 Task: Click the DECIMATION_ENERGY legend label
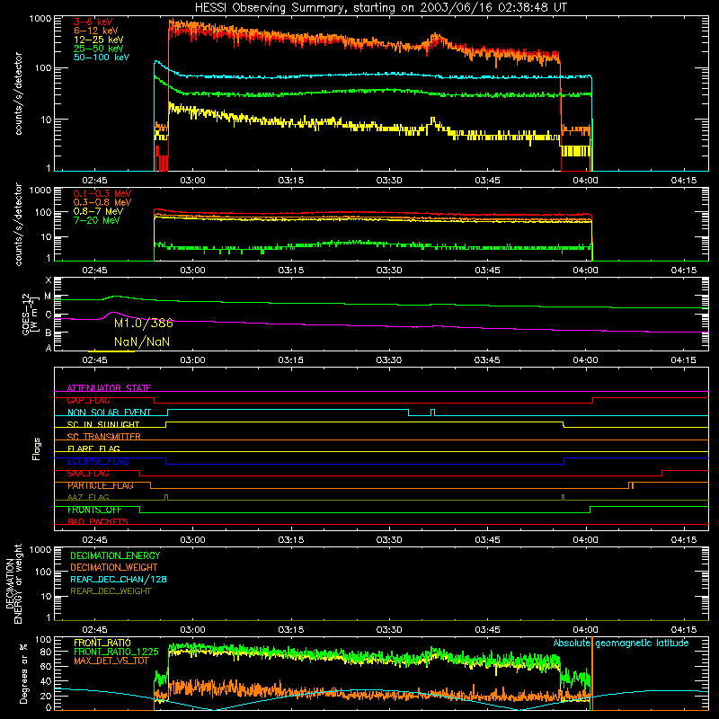tap(115, 555)
